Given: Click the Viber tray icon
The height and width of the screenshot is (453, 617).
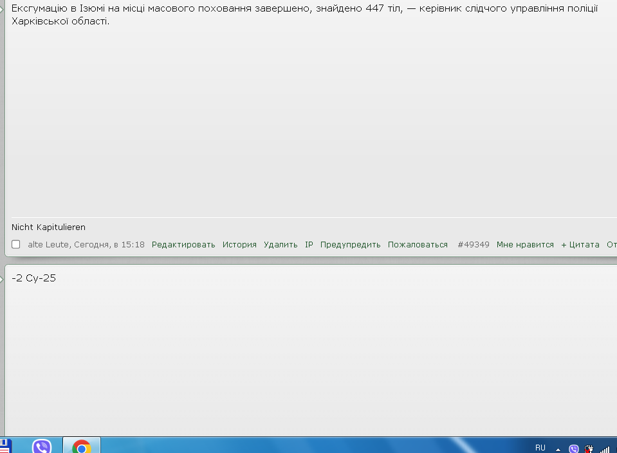Looking at the screenshot, I should coord(574,449).
